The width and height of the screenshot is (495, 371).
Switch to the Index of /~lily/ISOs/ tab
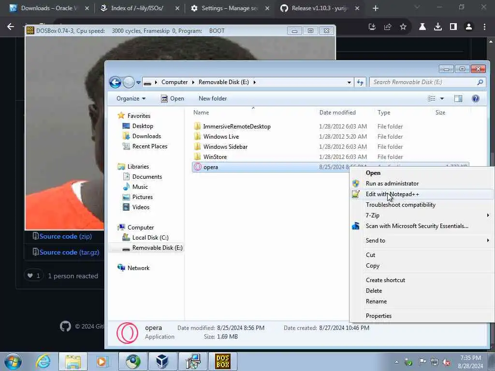(x=137, y=8)
